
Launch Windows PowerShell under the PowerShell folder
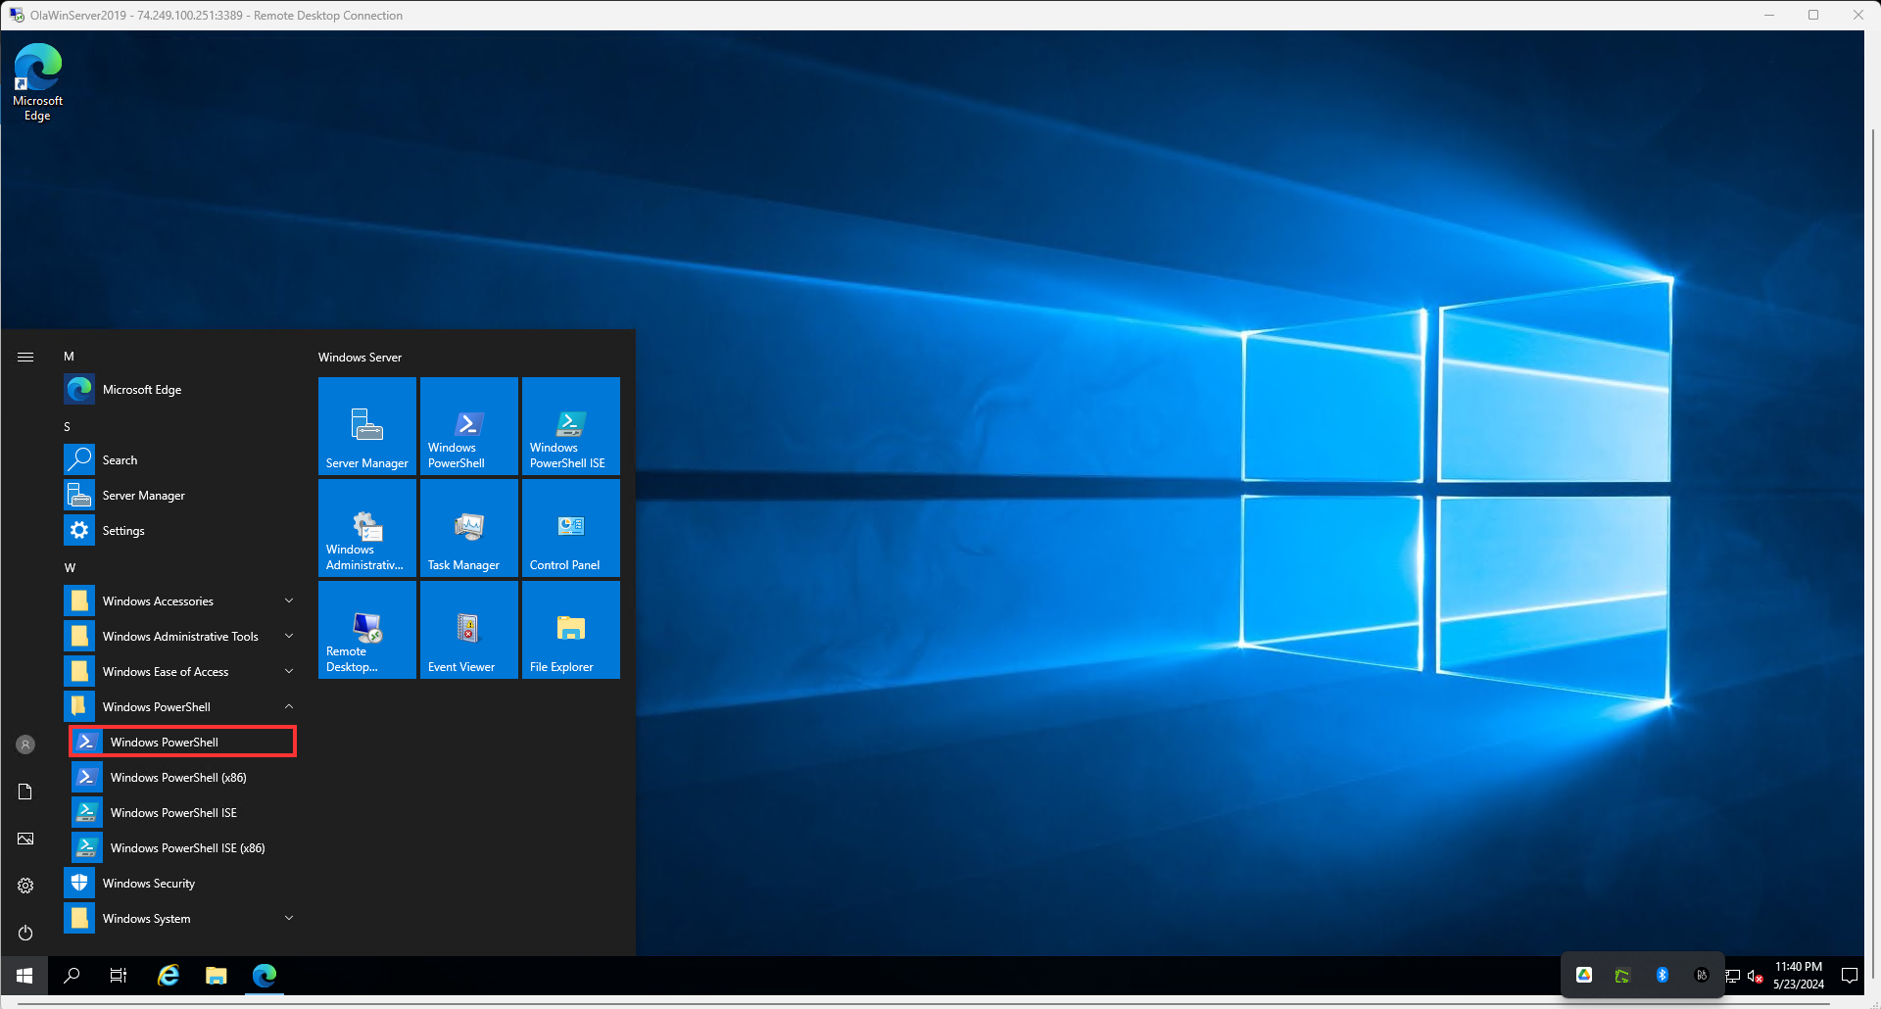pos(182,742)
